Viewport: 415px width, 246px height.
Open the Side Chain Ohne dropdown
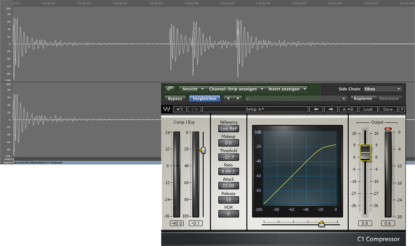pyautogui.click(x=383, y=89)
